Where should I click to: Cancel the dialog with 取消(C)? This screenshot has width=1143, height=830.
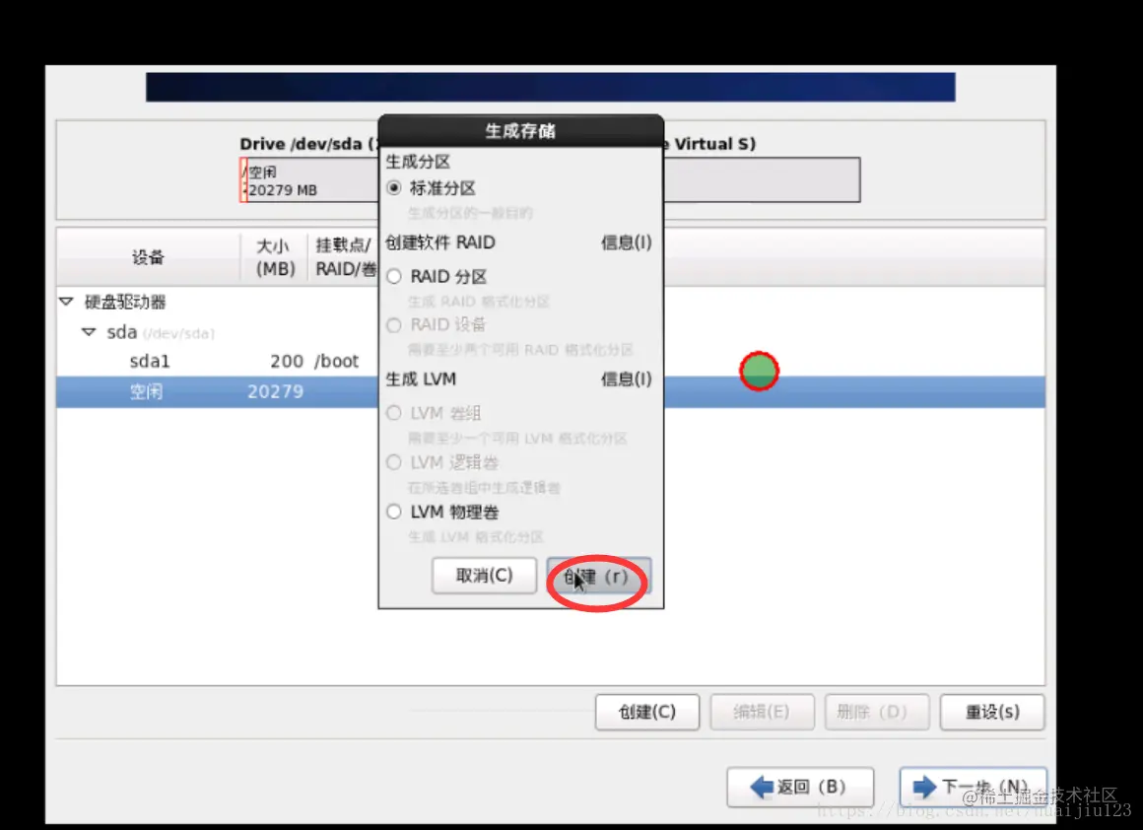pos(484,576)
